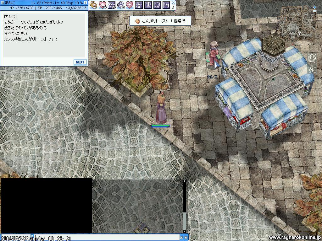The image size is (322, 241).
Task: Toggle basic info window mini mode
Action: [3, 3]
